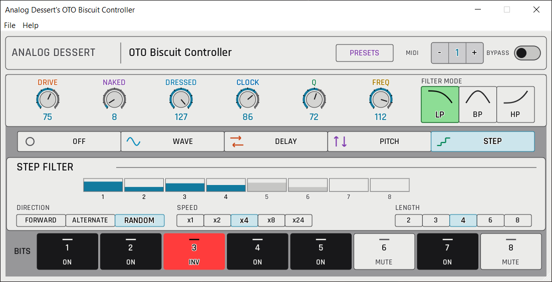This screenshot has height=282, width=552.
Task: Set speed to x4
Action: (244, 220)
